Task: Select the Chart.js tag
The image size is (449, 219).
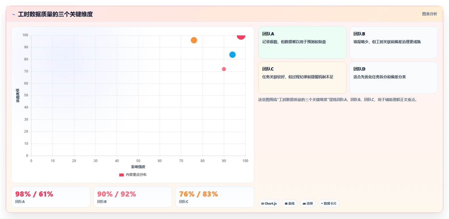Action: point(269,203)
